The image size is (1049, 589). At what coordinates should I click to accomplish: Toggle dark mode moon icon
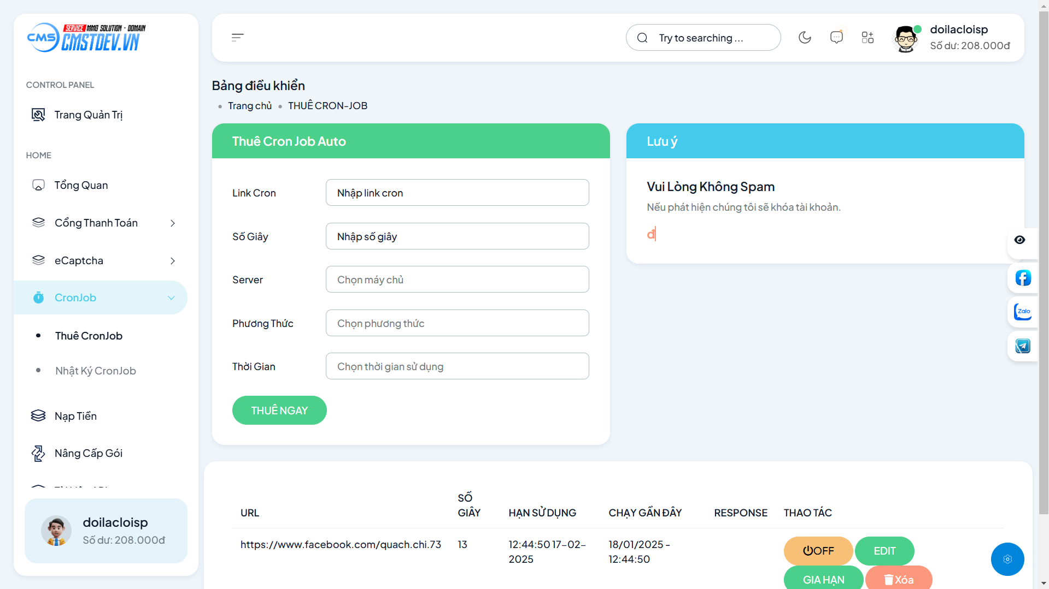point(805,38)
